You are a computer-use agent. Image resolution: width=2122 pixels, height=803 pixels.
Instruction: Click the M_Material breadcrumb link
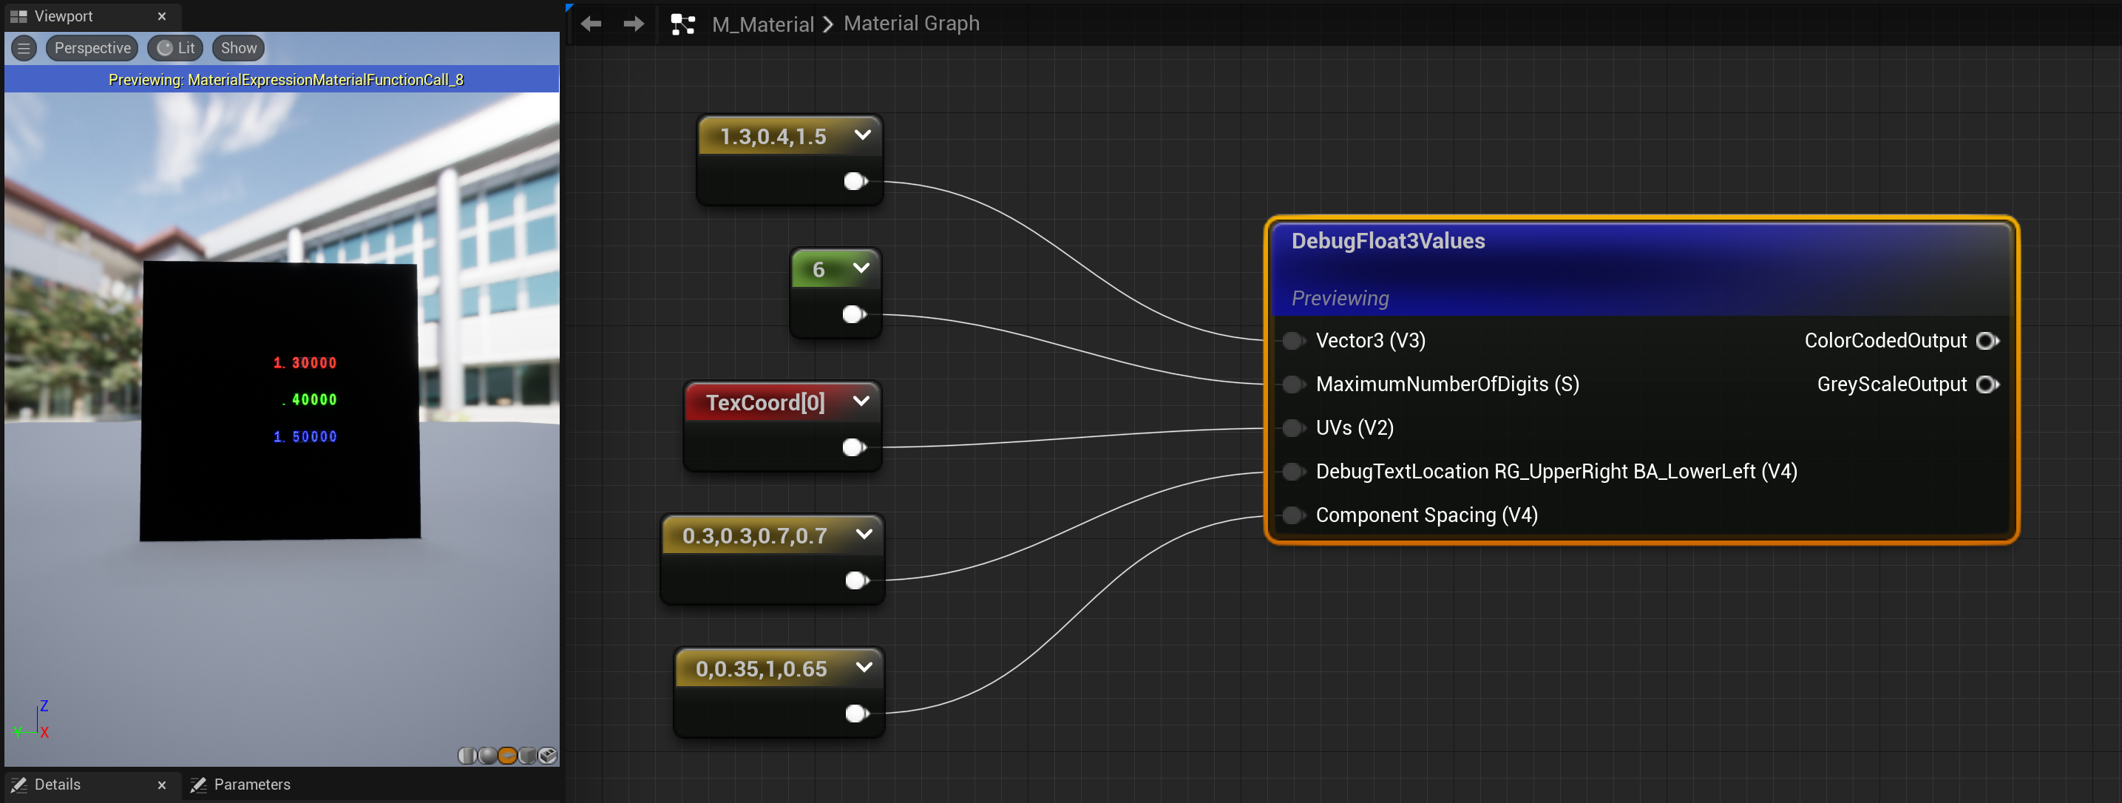762,24
